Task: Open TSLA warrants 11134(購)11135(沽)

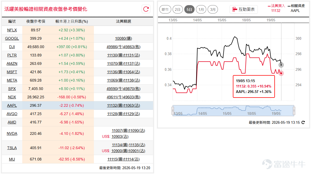Action: tap(129, 145)
